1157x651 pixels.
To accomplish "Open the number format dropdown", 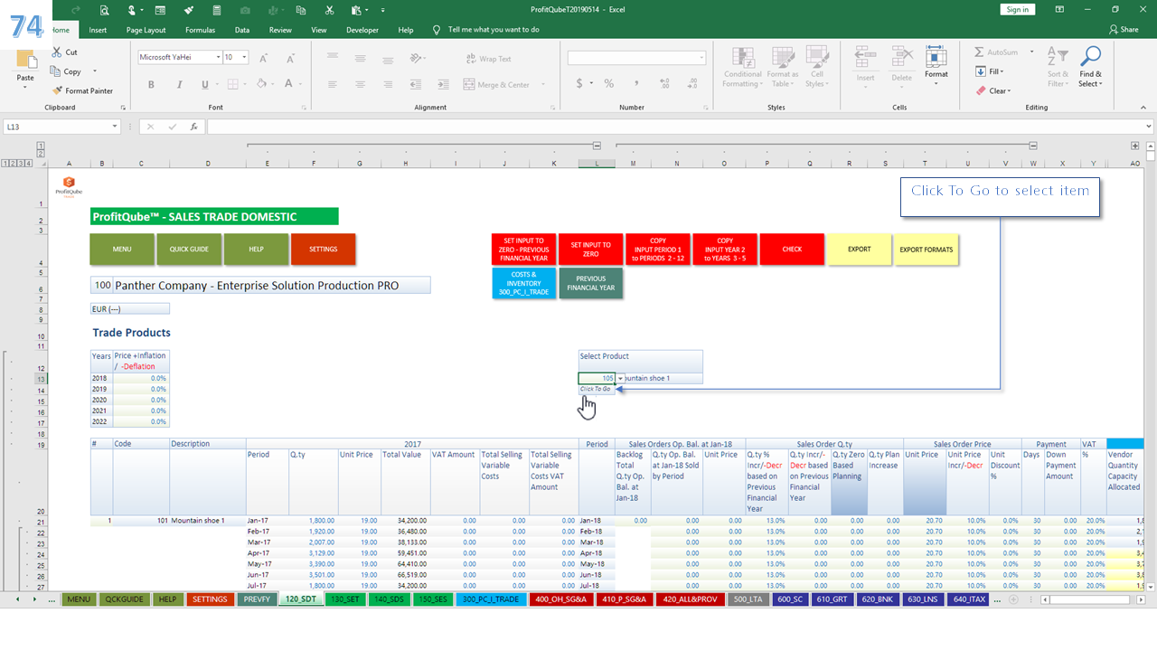I will click(x=701, y=58).
